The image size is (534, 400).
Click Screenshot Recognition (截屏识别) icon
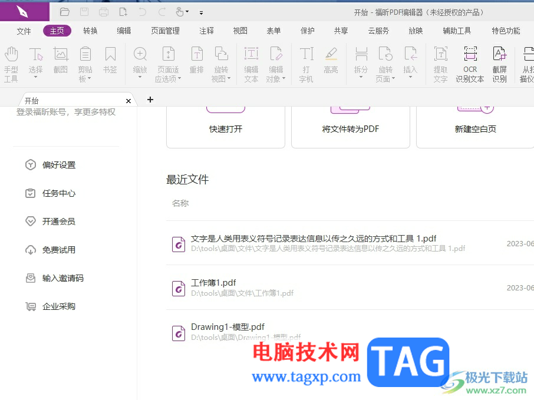[x=500, y=54]
